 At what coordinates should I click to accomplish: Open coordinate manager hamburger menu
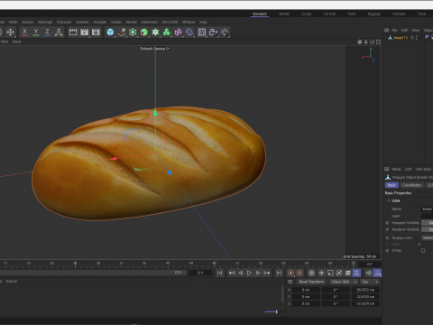click(290, 282)
